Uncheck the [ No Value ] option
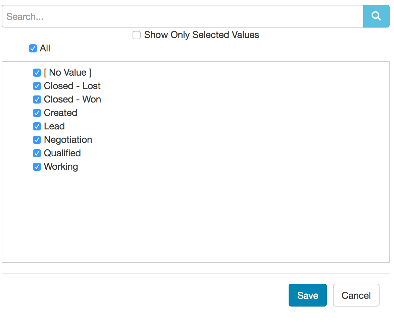Viewport: 394px width, 322px height. [x=37, y=73]
